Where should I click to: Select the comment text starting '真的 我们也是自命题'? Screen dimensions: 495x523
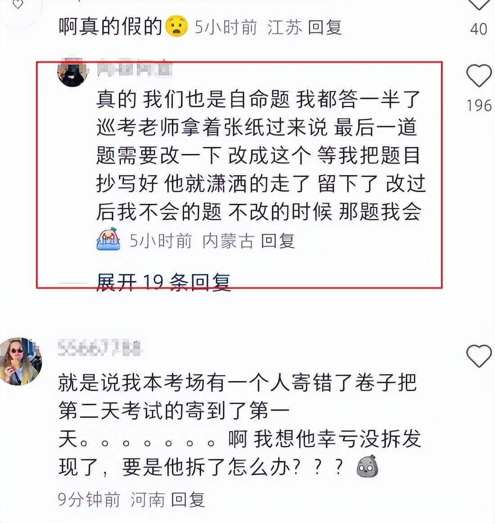261,155
